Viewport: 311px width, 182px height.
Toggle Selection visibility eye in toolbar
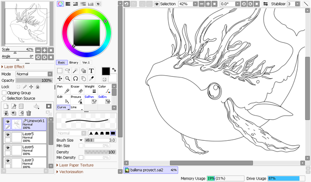[x=157, y=4]
